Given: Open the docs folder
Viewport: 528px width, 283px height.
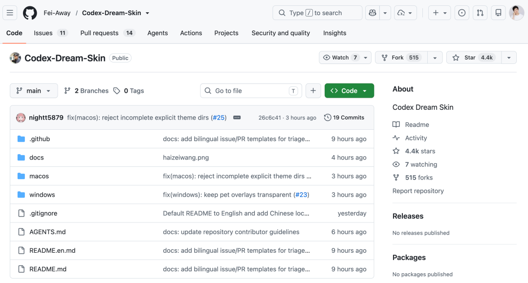Looking at the screenshot, I should point(36,157).
